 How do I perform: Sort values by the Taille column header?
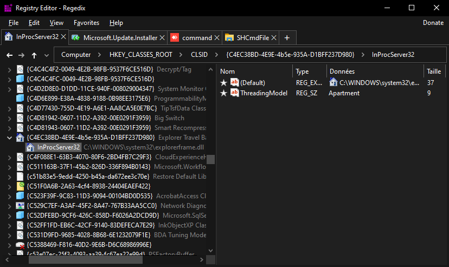click(x=434, y=71)
